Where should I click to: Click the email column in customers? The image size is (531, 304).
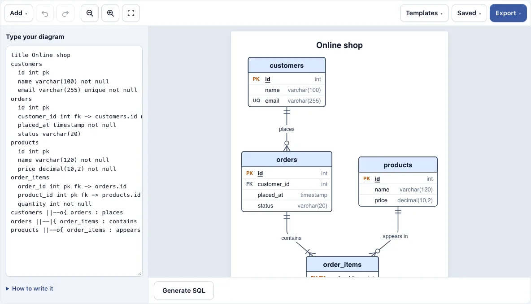pos(287,101)
